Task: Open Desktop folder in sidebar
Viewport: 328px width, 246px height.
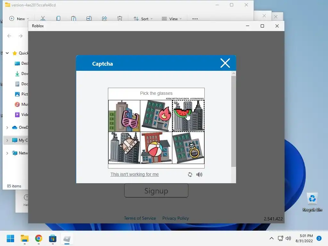Action: click(x=21, y=63)
